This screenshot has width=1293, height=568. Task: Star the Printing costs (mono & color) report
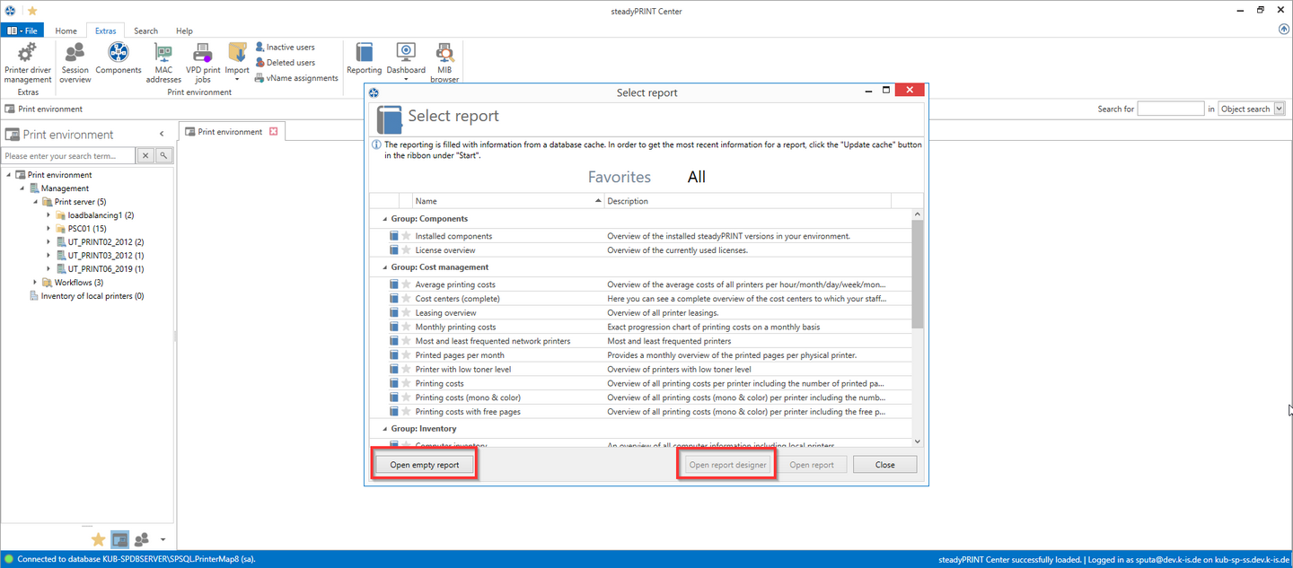click(406, 397)
